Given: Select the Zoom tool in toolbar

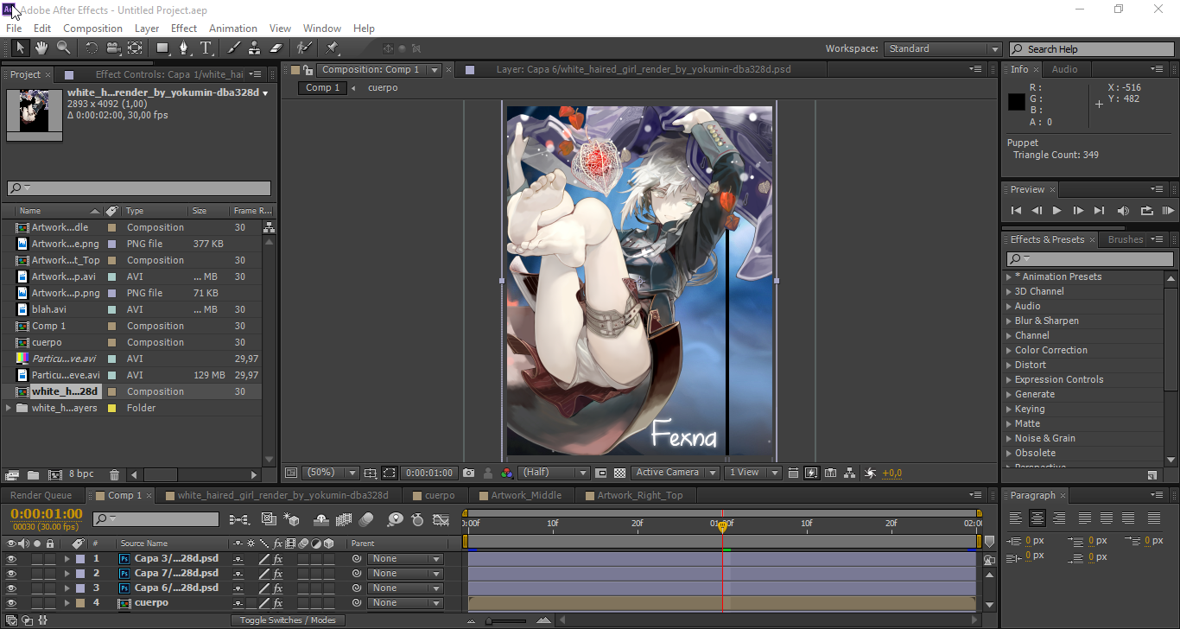Looking at the screenshot, I should coord(63,48).
